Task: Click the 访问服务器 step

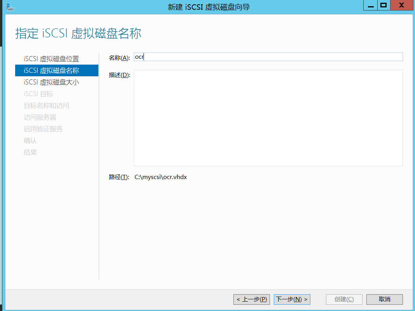Action: coord(40,117)
